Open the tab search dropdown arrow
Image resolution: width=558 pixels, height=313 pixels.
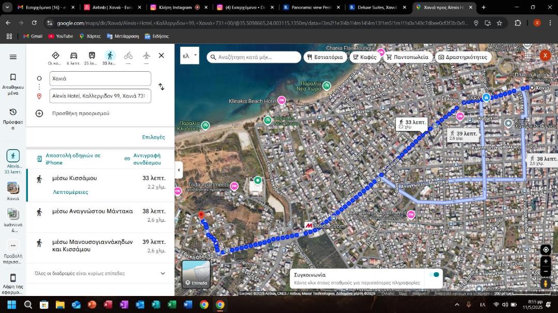[x=7, y=7]
